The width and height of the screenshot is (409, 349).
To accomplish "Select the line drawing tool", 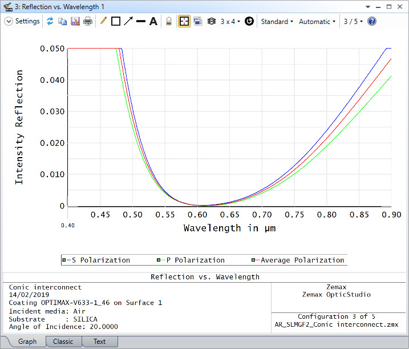I will (141, 22).
